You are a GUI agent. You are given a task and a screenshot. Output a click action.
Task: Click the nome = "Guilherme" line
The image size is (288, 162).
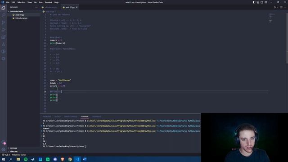pos(60,80)
